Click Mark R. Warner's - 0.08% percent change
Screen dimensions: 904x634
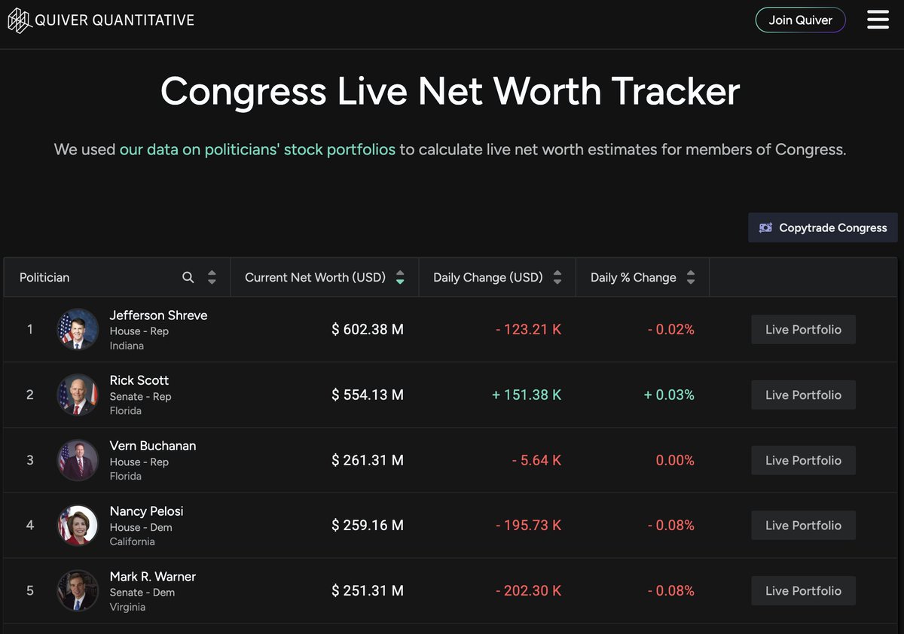tap(671, 591)
